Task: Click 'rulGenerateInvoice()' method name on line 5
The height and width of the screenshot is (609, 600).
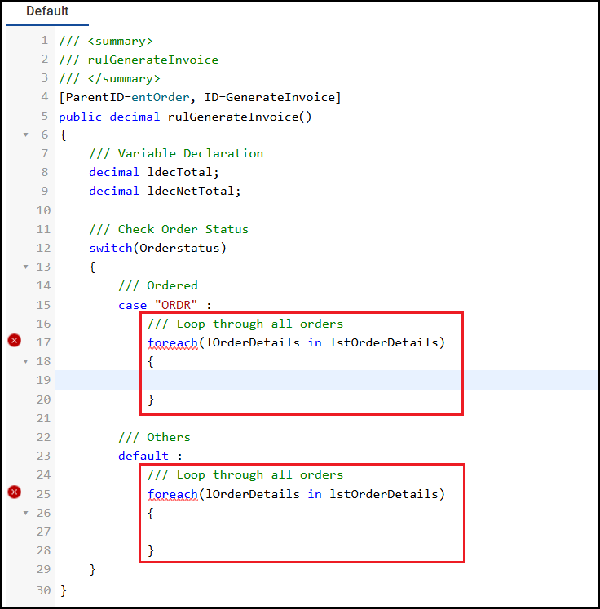Action: 240,117
